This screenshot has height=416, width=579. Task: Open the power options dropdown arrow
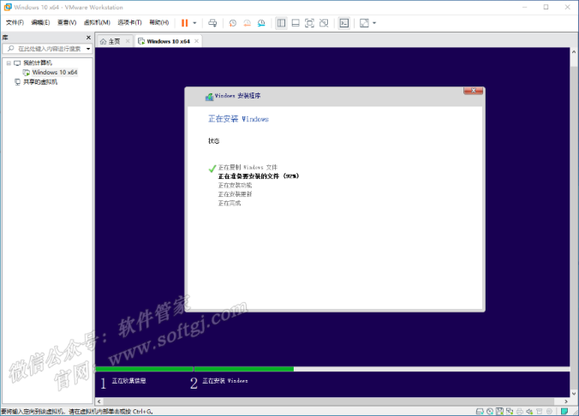pos(194,23)
